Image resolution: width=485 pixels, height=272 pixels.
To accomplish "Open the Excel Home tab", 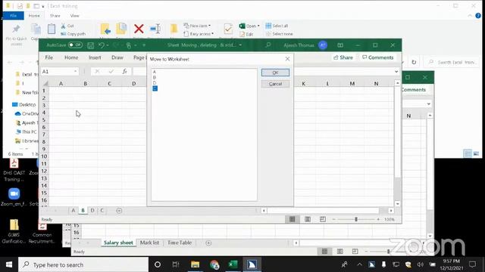I will [x=71, y=57].
